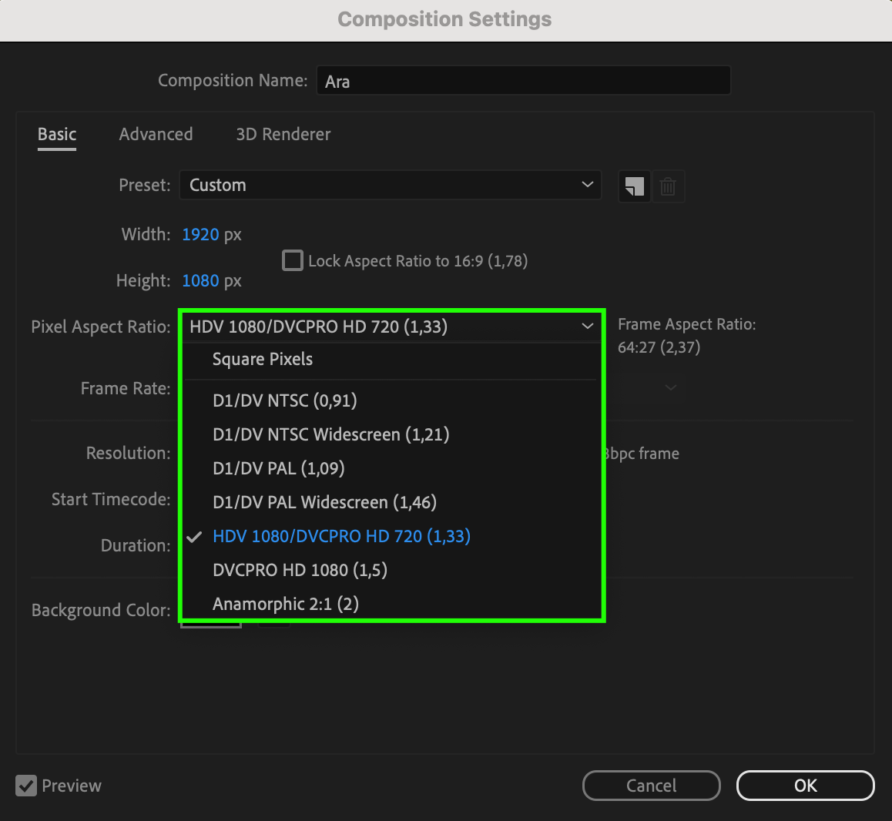Click the save preset icon

coord(634,186)
